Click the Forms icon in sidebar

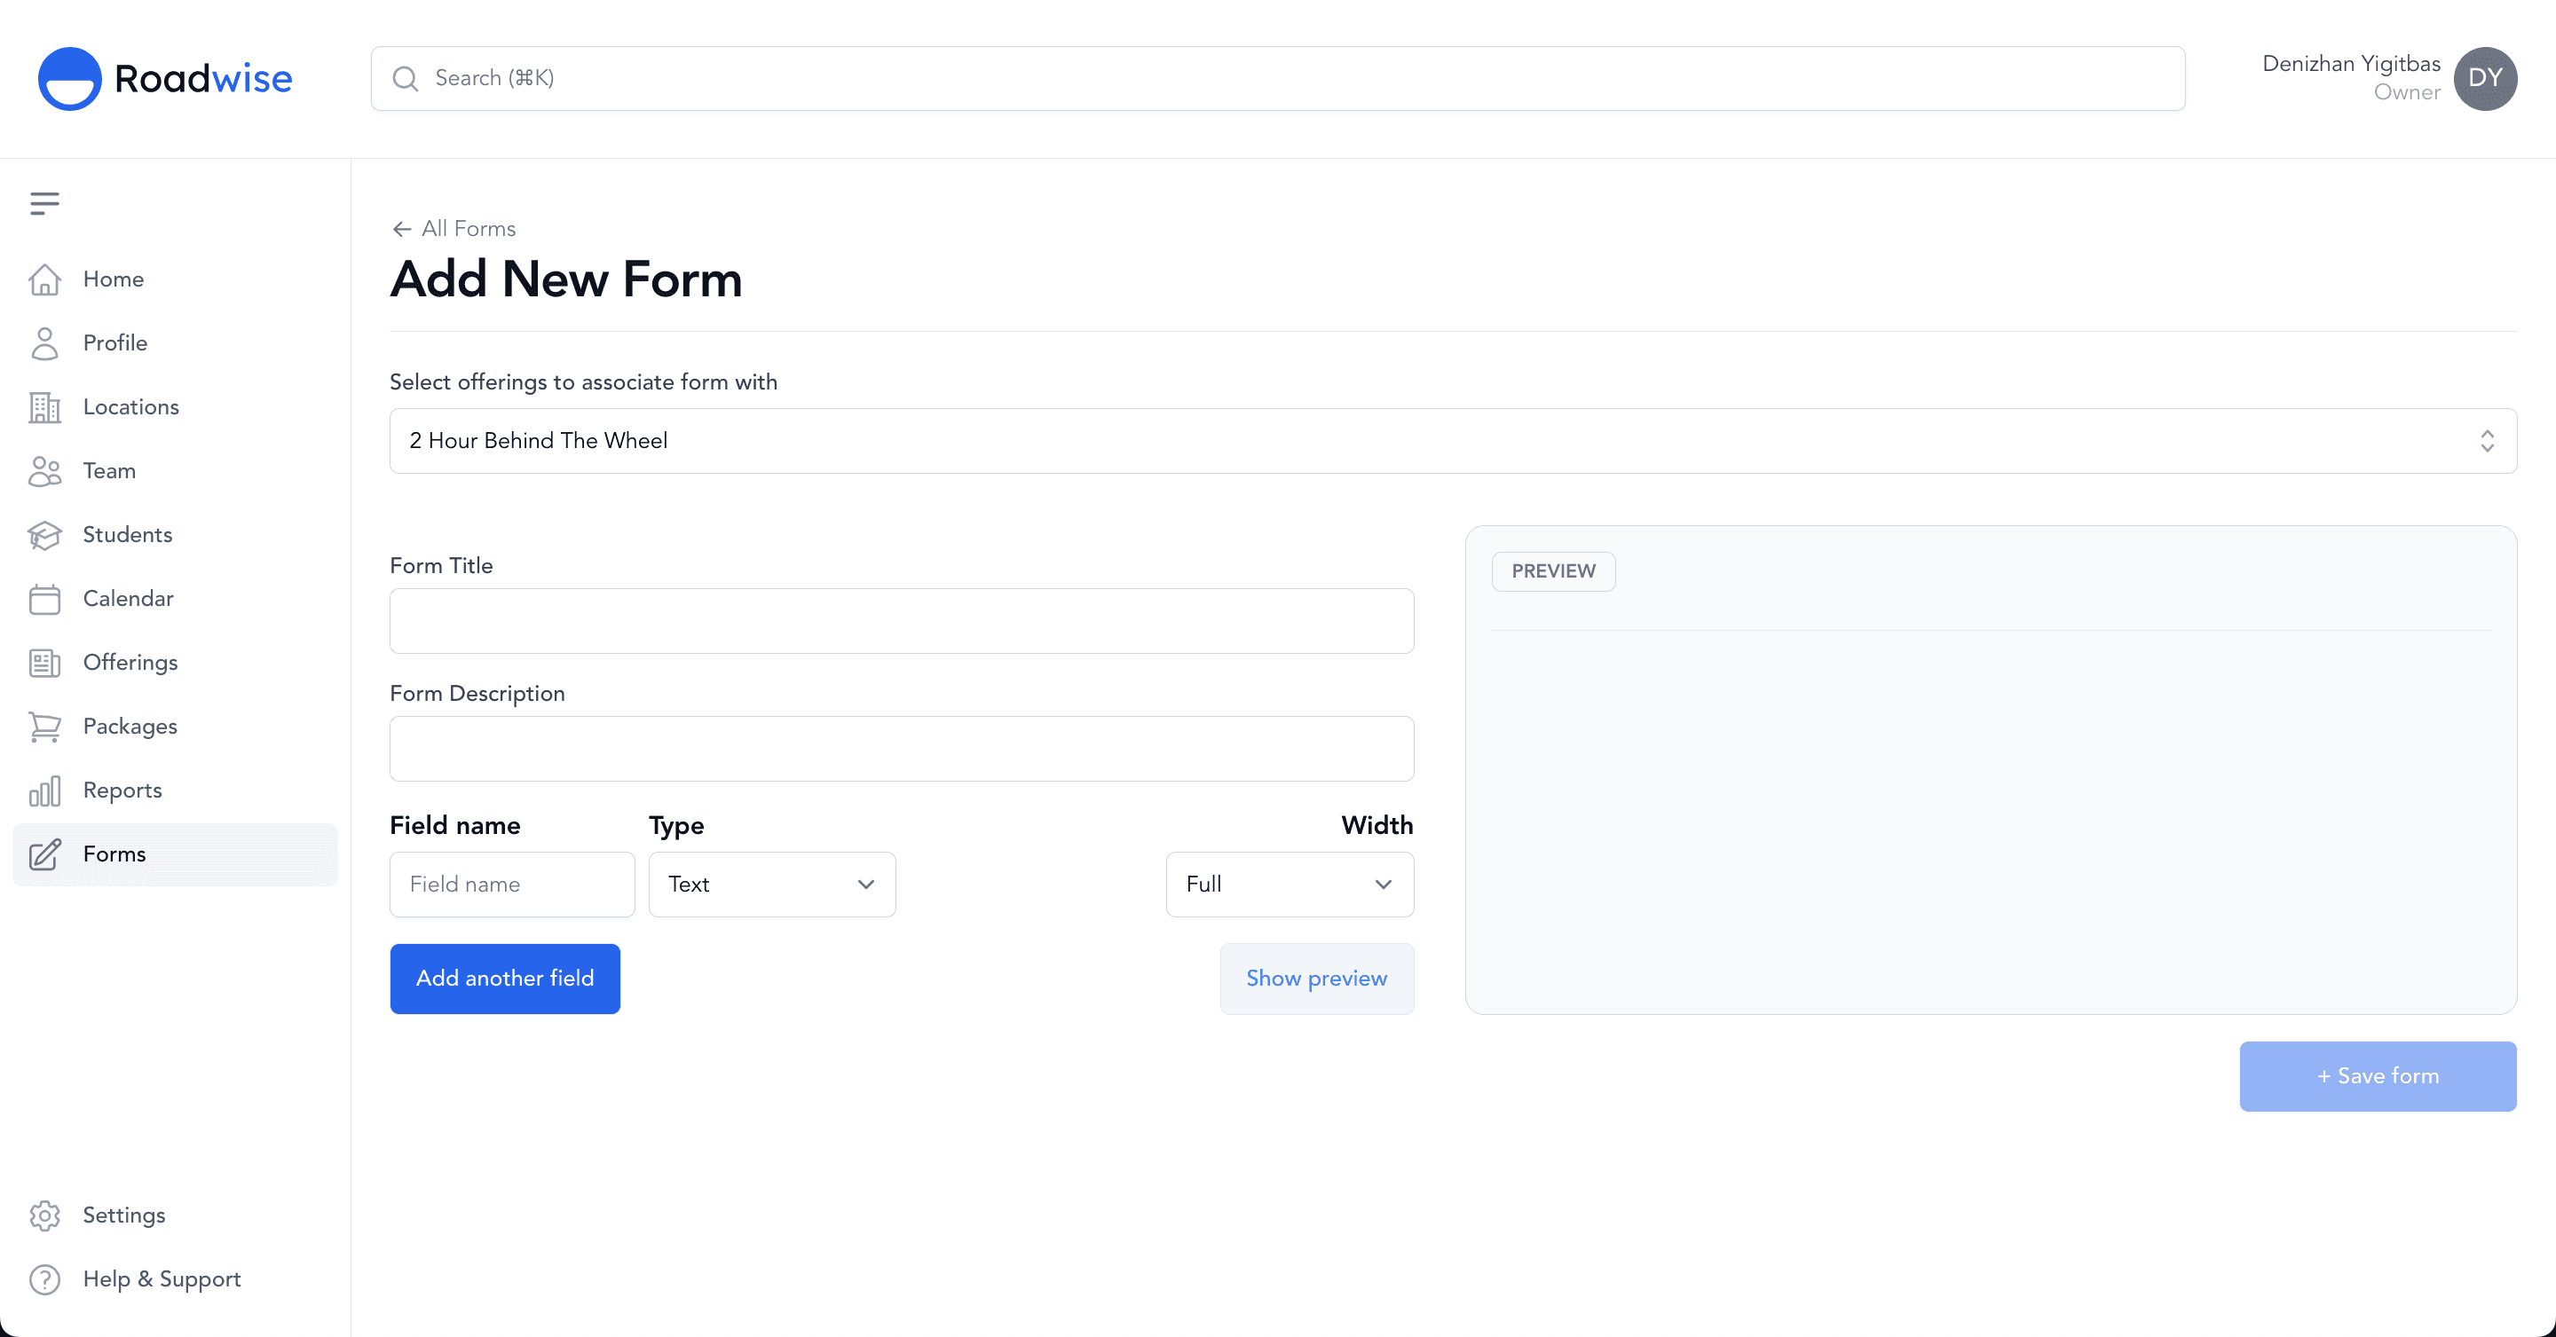click(x=44, y=853)
